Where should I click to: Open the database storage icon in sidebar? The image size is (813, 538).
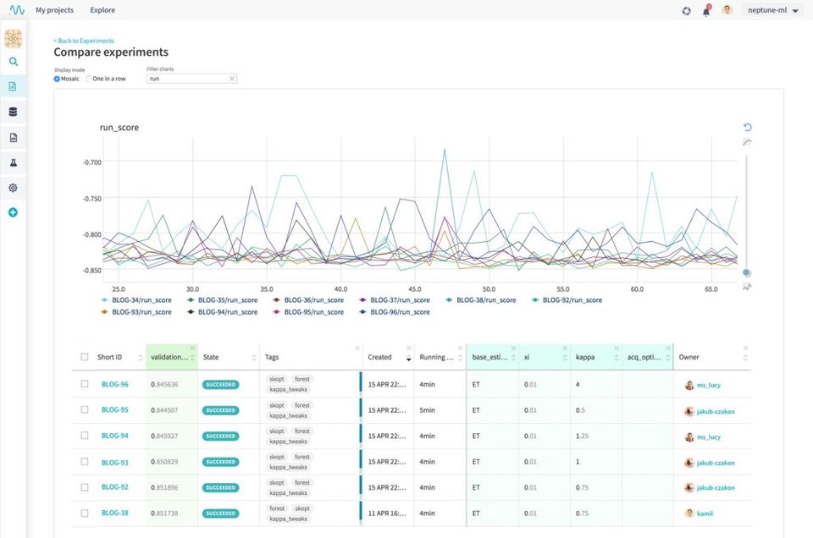tap(13, 112)
